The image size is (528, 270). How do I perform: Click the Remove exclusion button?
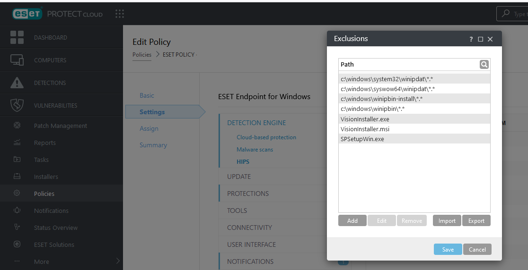(x=412, y=220)
